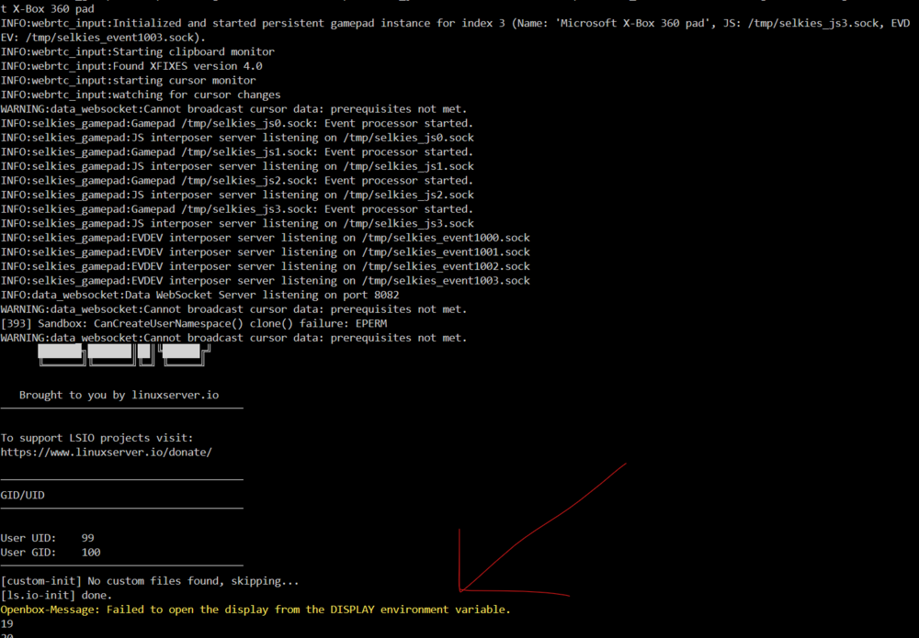Click the 'To support LSIO projects visit:' line

(96, 438)
